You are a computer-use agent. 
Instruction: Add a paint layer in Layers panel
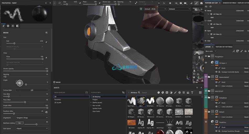click(x=242, y=51)
